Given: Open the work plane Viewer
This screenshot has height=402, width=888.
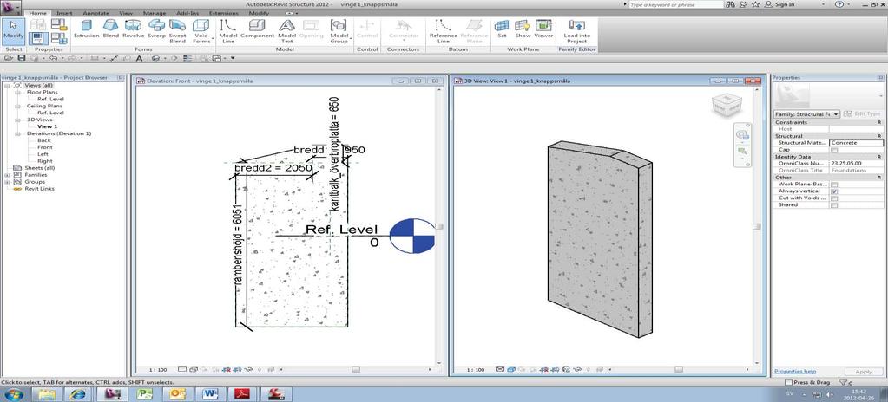Looking at the screenshot, I should [x=543, y=29].
